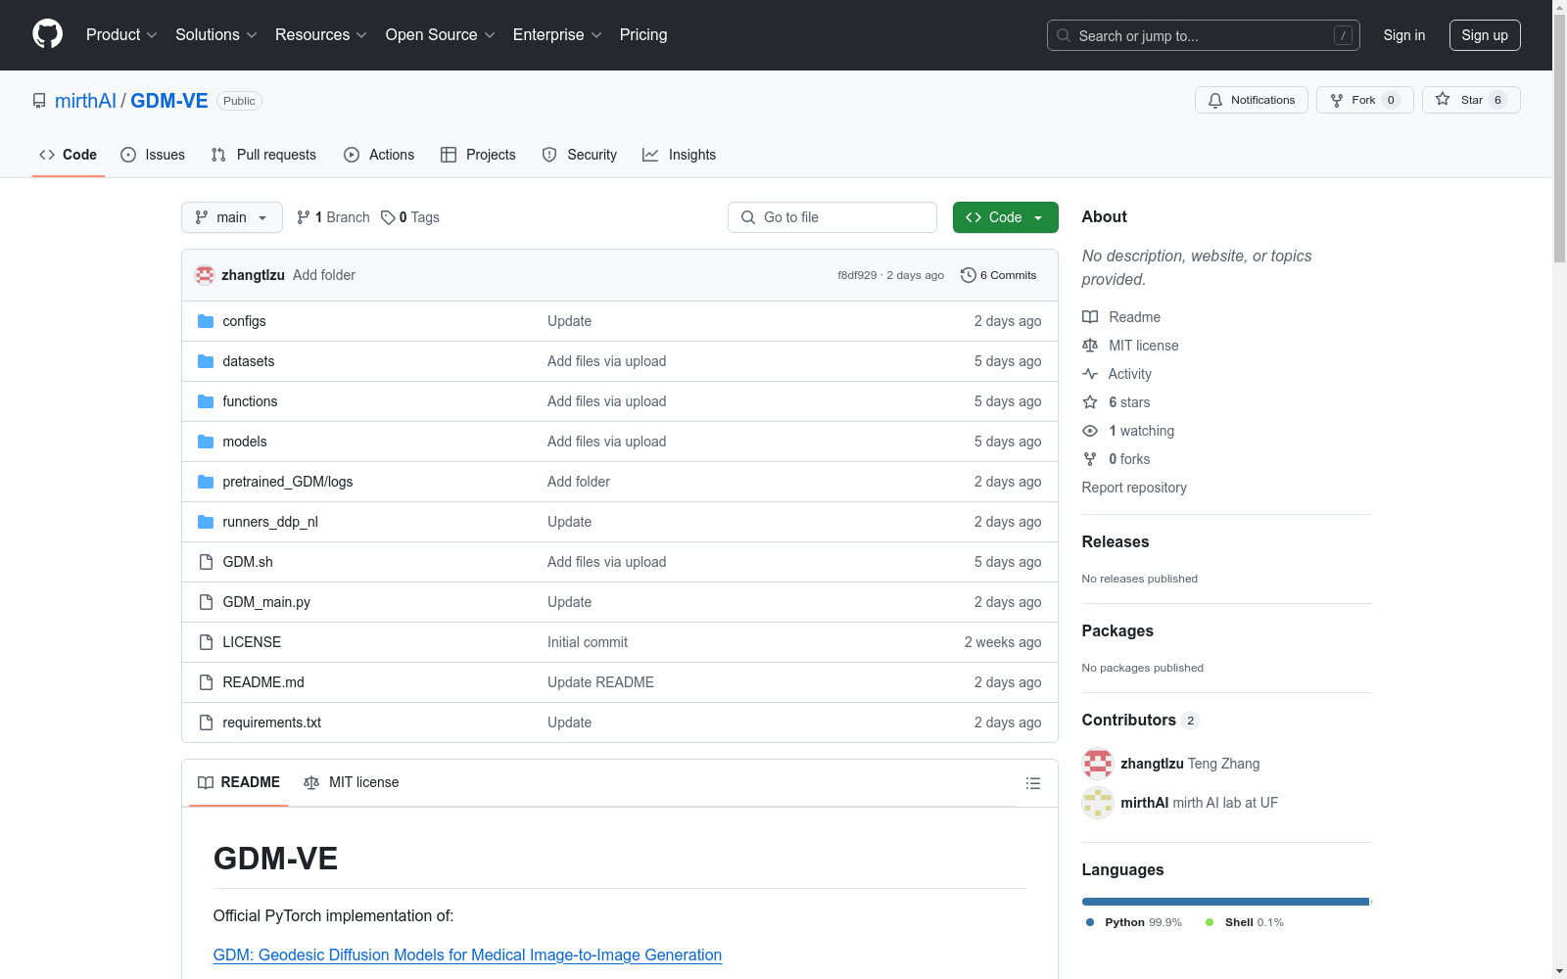Open the configs folder icon
The width and height of the screenshot is (1567, 979).
click(206, 321)
